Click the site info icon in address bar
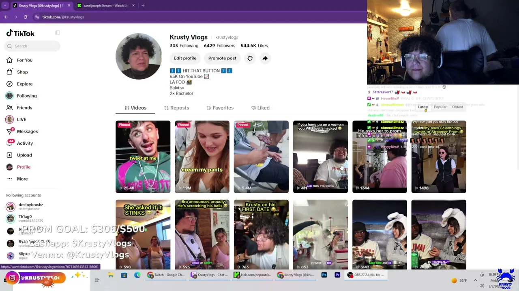 [37, 17]
